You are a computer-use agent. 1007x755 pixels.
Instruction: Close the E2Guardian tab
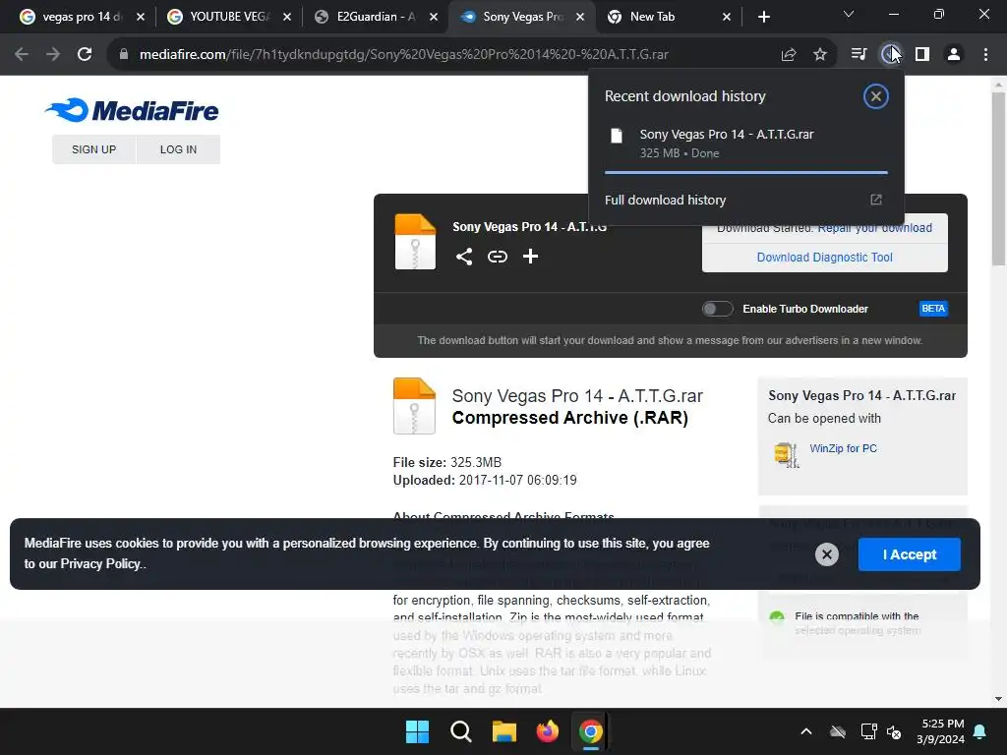pyautogui.click(x=434, y=18)
